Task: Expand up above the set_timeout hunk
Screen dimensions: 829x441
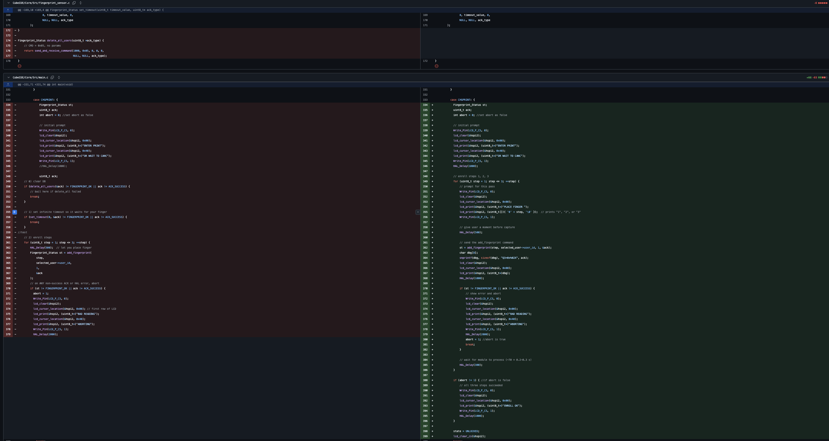Action: pyautogui.click(x=8, y=10)
